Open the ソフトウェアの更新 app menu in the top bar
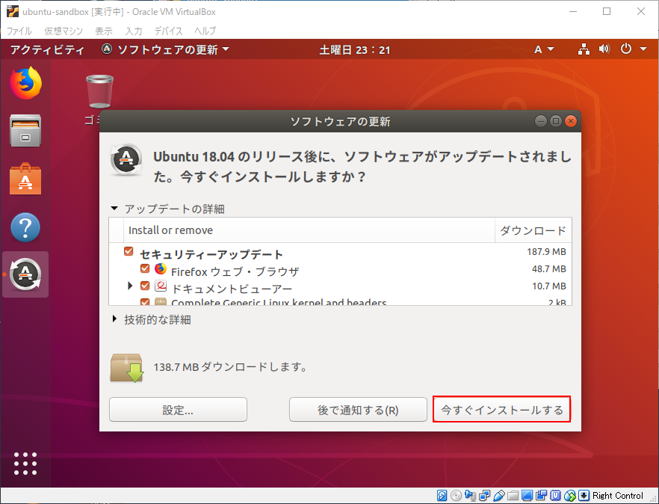Viewport: 659px width, 504px height. pyautogui.click(x=166, y=49)
